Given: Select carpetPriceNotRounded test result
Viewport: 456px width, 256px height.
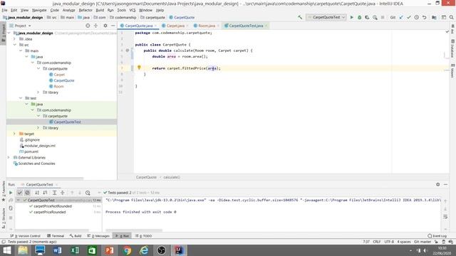Looking at the screenshot, I should (x=53, y=206).
